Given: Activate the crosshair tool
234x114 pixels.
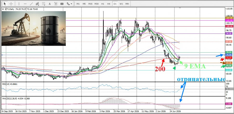Looking at the screenshot, I should click(x=11, y=4).
